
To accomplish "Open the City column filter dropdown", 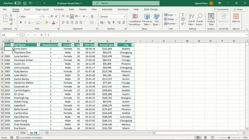I will (133, 45).
